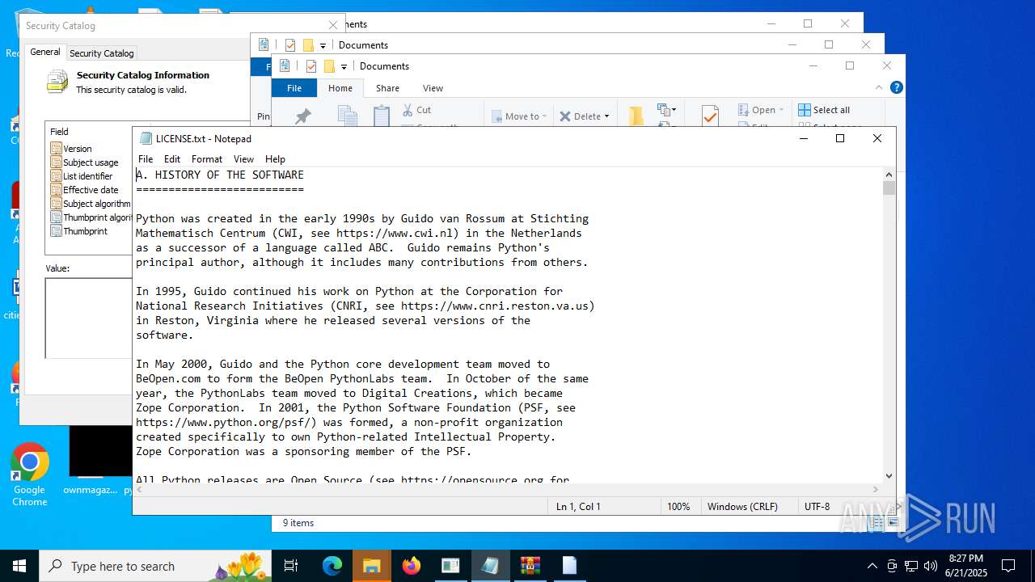Show hidden tray icons chevron

point(872,566)
